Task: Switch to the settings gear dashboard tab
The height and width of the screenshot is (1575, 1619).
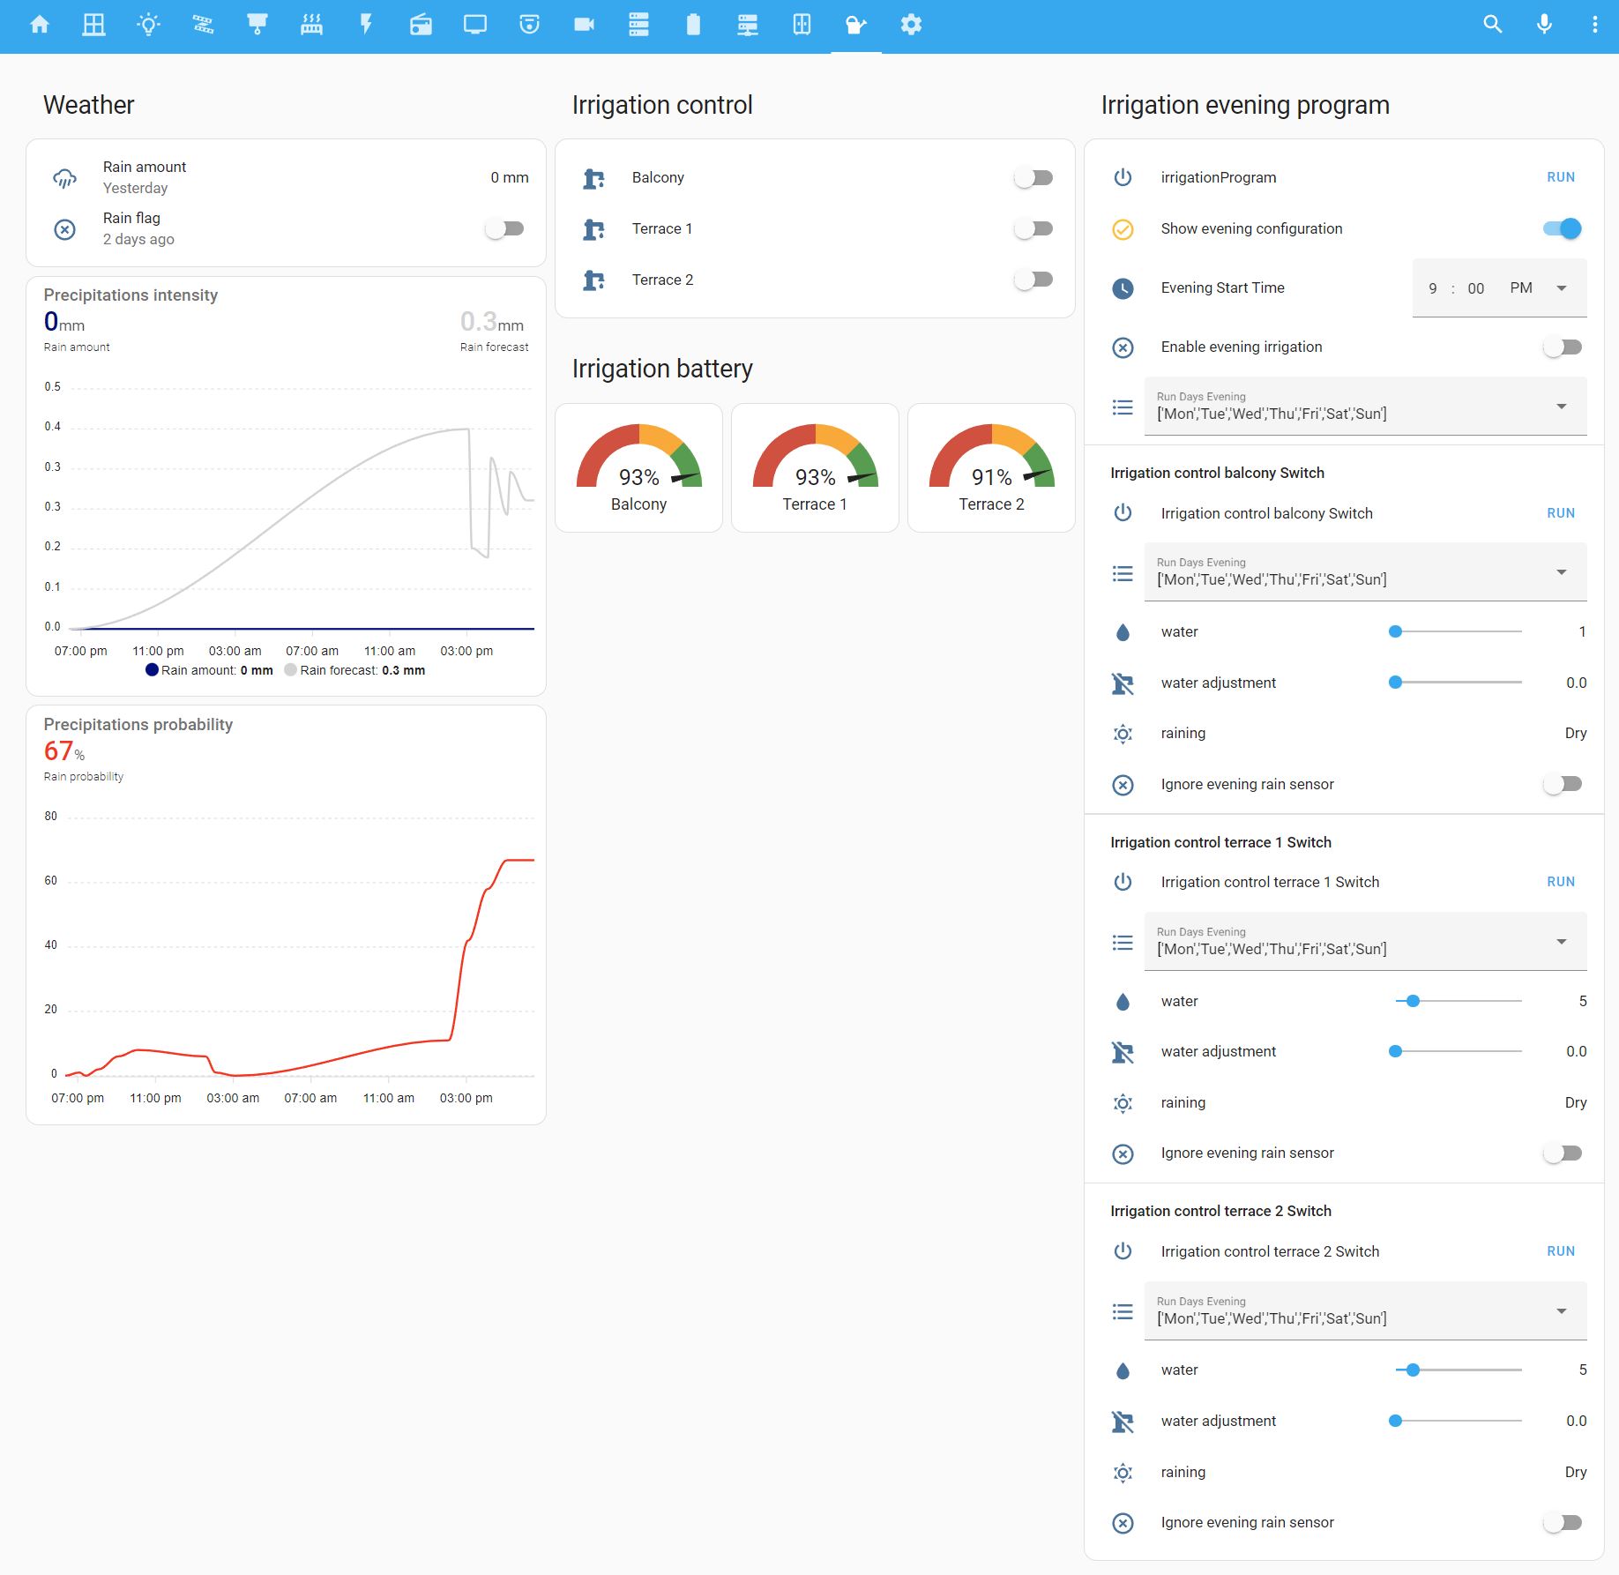Action: 912,25
